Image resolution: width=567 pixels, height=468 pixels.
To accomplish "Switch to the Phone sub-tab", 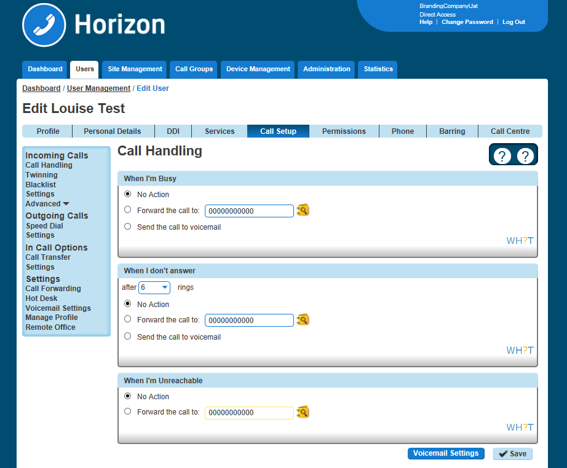I will pos(402,131).
